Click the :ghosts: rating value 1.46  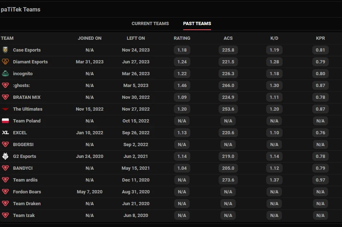182,86
